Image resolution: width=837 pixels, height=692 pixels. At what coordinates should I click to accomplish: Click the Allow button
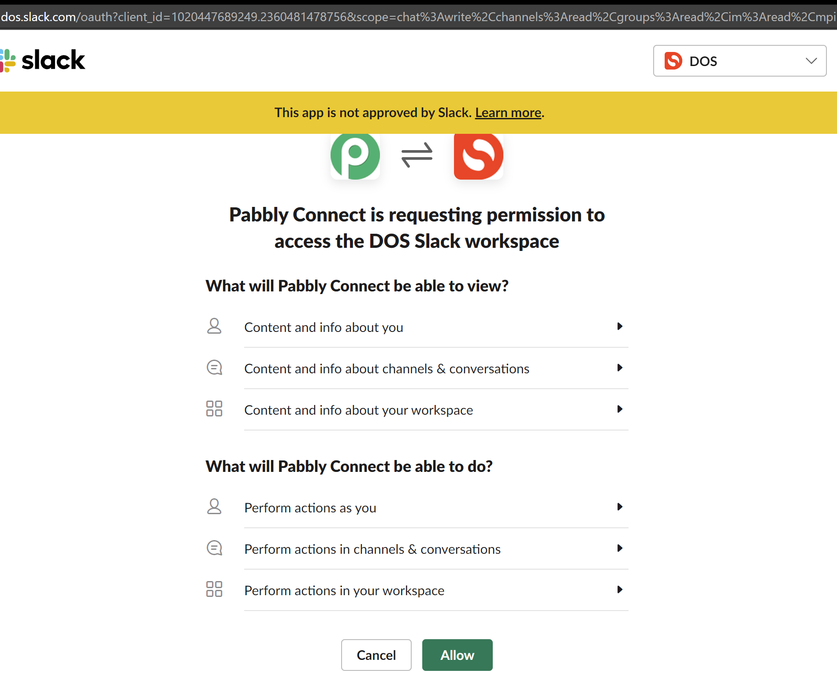tap(457, 655)
